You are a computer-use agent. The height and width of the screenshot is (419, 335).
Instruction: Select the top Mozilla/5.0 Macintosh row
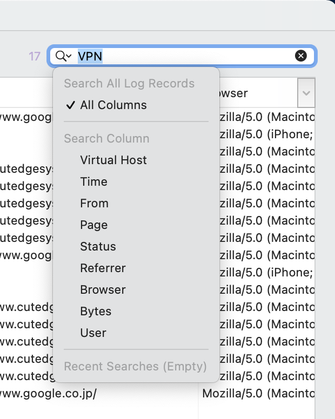tap(266, 117)
